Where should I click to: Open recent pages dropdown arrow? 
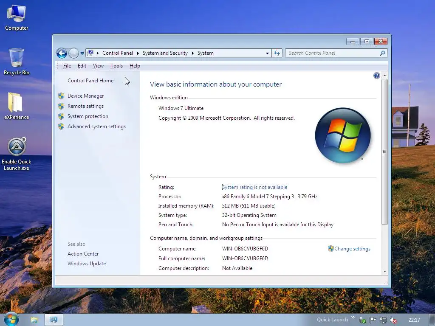(x=82, y=53)
